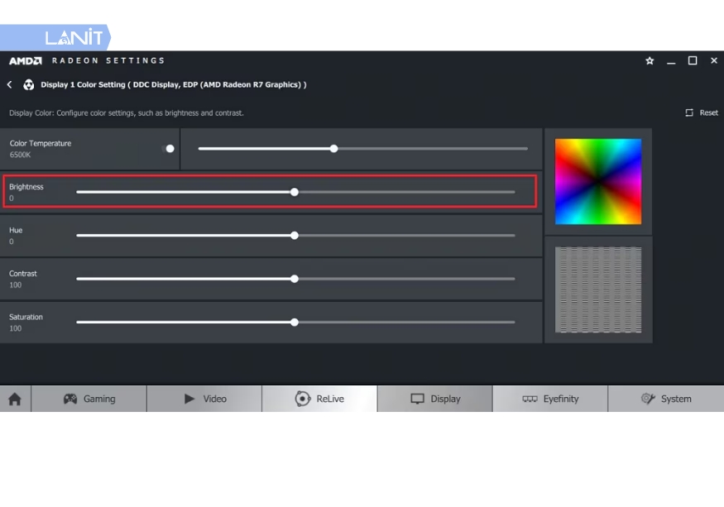Viewport: 724px width, 507px height.
Task: Select the Display tab
Action: pos(435,399)
